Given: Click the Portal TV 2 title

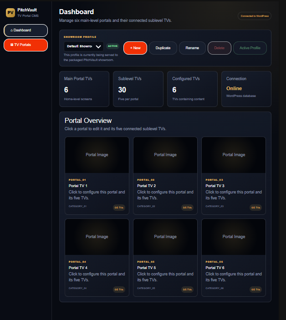Looking at the screenshot, I should 147,186.
